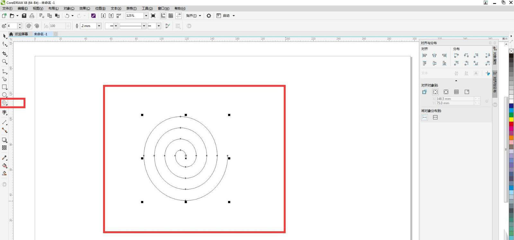Select the Crop tool
Screen dimensions: 514x240
4,54
